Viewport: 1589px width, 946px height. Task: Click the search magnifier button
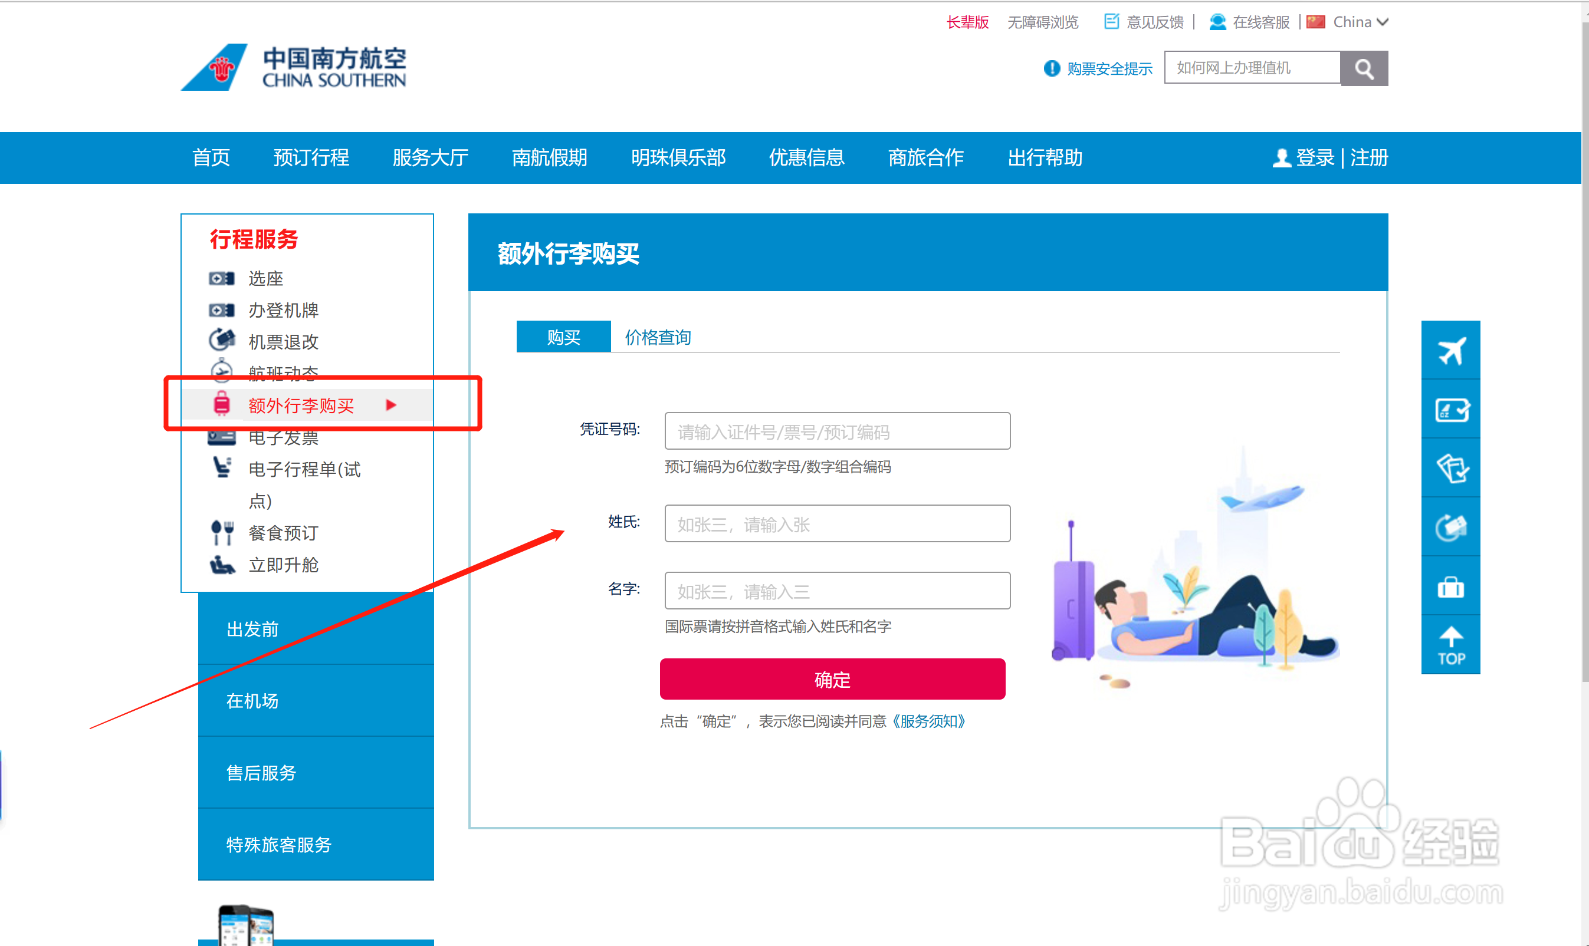pyautogui.click(x=1363, y=68)
